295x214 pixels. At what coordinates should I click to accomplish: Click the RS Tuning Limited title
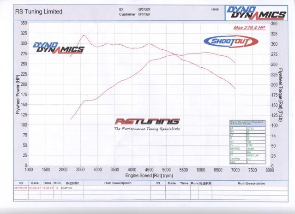[x=39, y=12]
